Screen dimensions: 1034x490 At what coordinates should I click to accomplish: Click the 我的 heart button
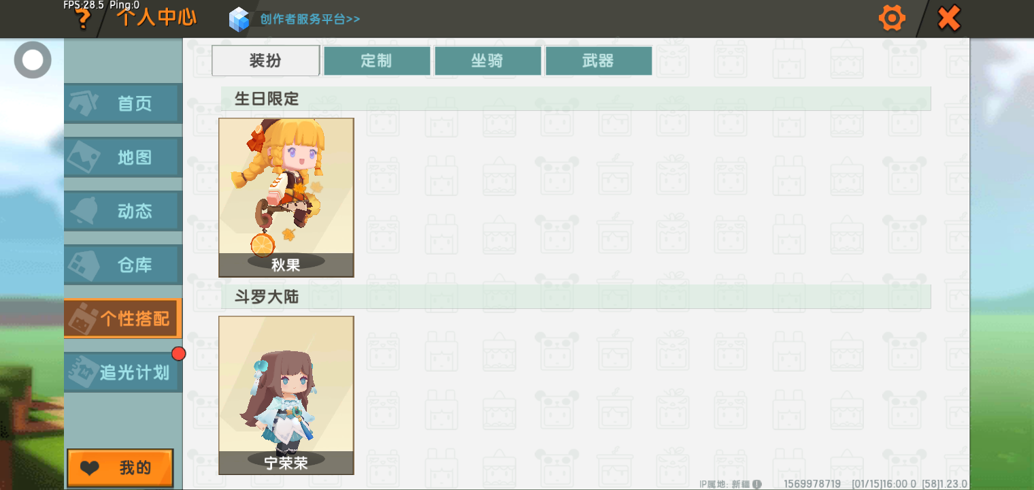point(120,468)
